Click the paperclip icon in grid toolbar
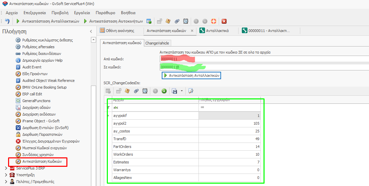The image size is (369, 186). [136, 91]
